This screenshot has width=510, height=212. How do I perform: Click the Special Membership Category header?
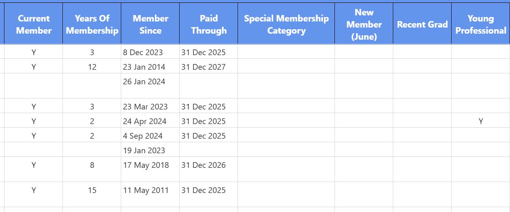tap(286, 24)
